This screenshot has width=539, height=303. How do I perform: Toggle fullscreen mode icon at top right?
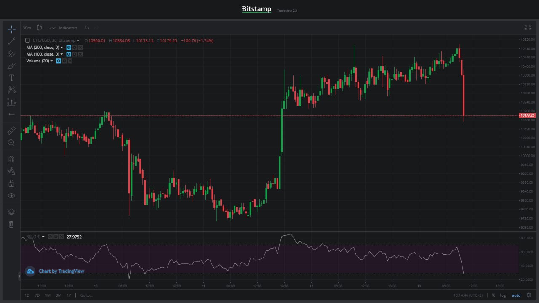pos(528,28)
